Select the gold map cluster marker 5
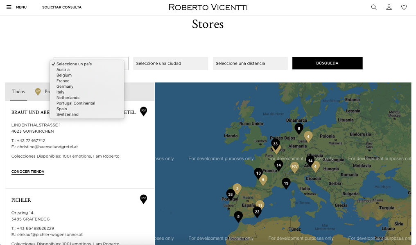Screen dimensions: 416x245 point(263,180)
